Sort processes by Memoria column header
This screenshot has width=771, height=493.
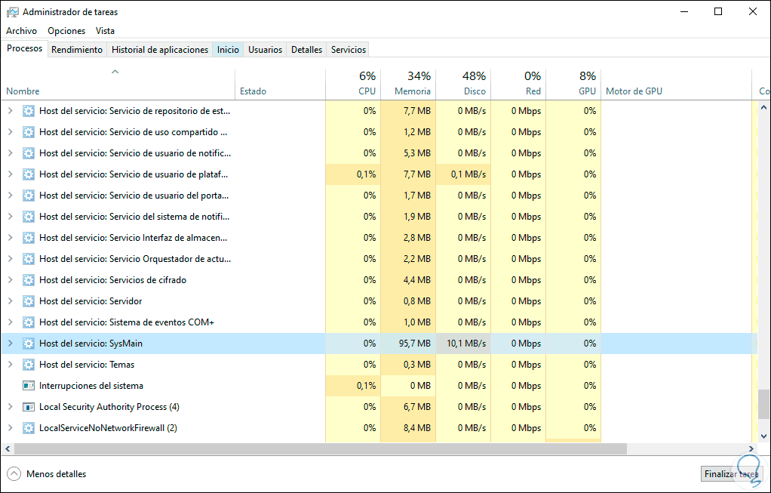pyautogui.click(x=412, y=91)
